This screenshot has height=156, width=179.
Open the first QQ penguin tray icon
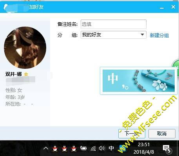pos(55,148)
